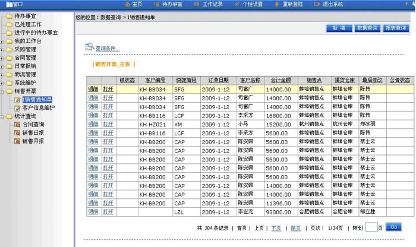Click the 新增 button
This screenshot has width=416, height=247.
pyautogui.click(x=338, y=28)
